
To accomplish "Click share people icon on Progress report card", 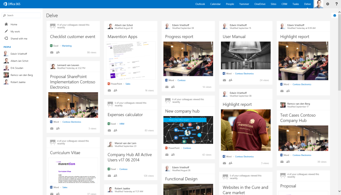I will 173,87.
